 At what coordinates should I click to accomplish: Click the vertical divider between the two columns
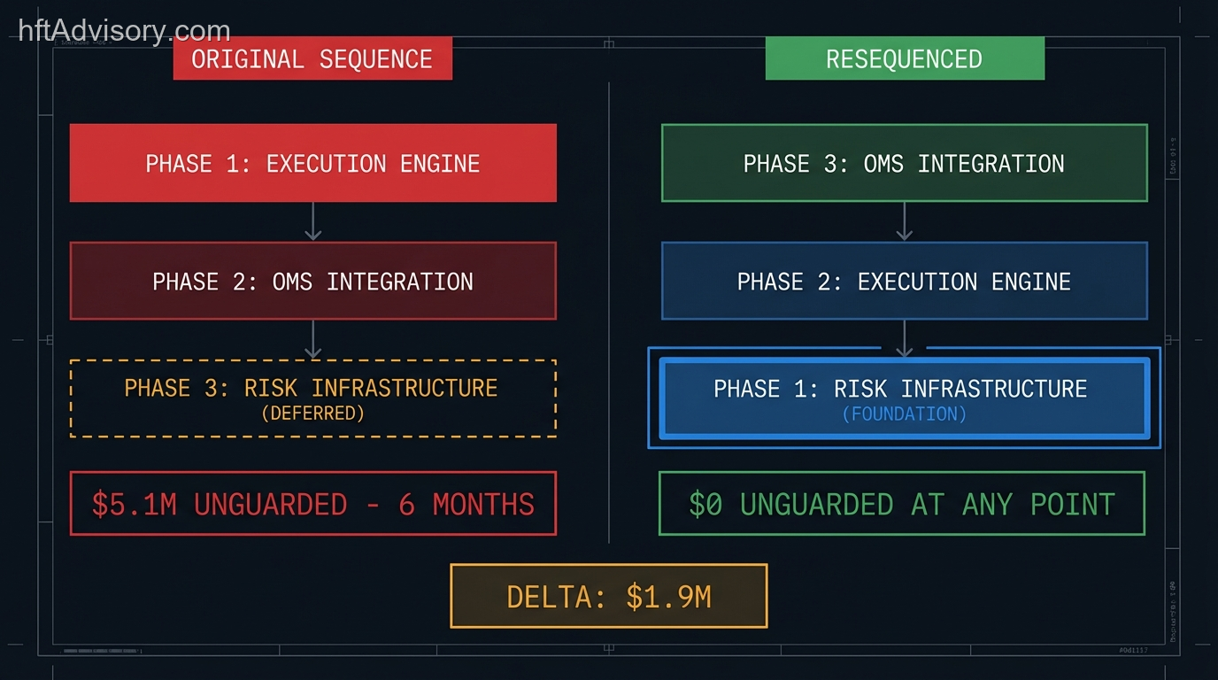[609, 310]
